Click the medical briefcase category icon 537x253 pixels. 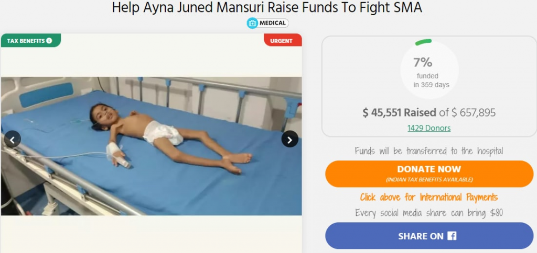252,23
